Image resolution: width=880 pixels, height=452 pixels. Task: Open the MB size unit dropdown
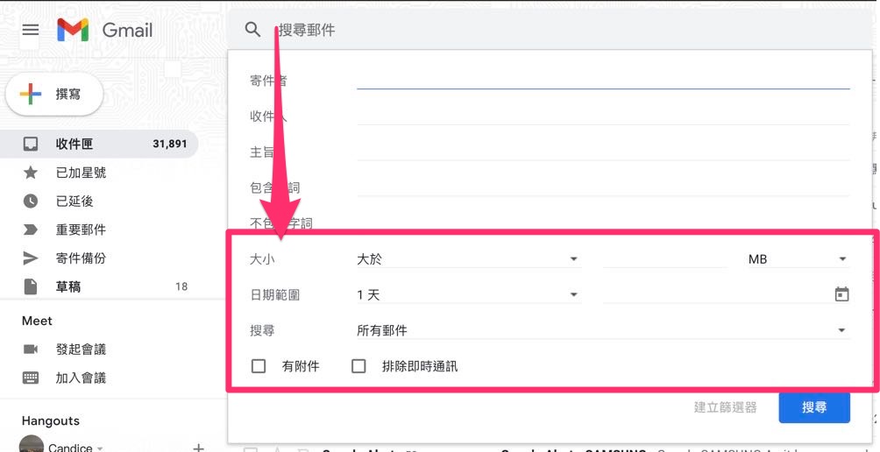[798, 259]
